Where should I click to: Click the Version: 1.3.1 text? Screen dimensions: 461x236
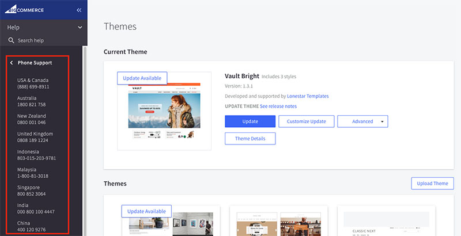point(239,86)
